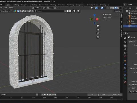Play the animation forward
137x103 pixels.
click(50, 95)
